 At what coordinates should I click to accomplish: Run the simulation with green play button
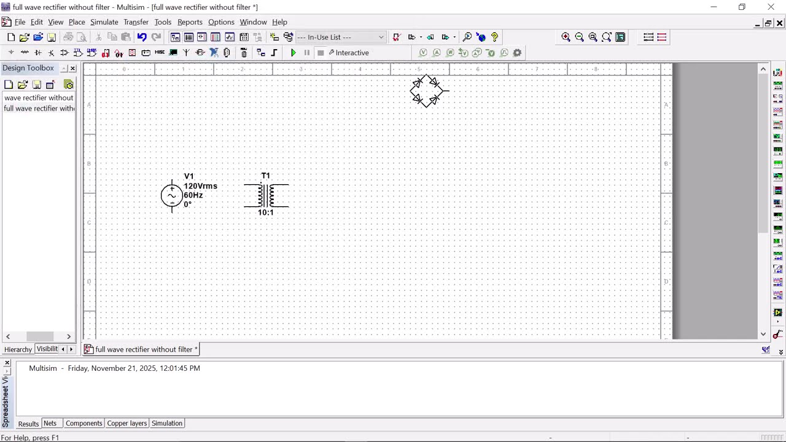pos(294,53)
